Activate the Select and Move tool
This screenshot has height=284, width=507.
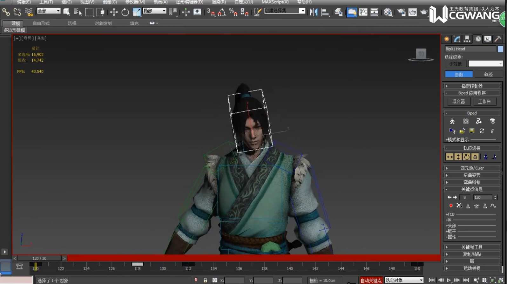tap(114, 12)
